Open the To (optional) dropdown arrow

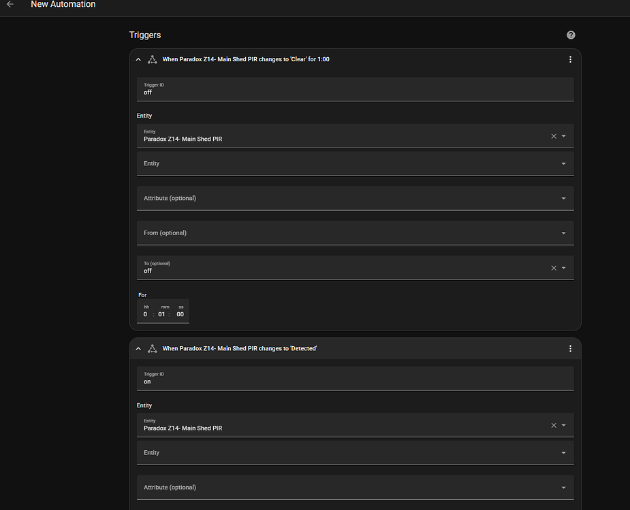(x=563, y=267)
